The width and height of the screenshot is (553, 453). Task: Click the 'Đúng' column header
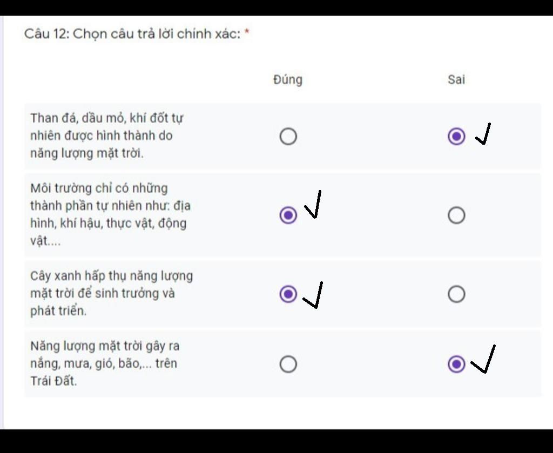288,80
